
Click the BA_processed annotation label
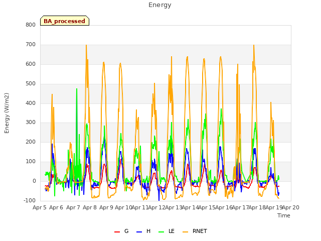pyautogui.click(x=65, y=21)
